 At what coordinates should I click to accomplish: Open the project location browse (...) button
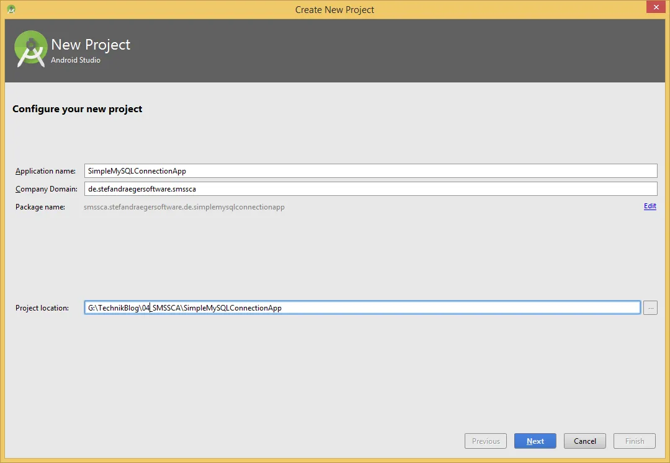(x=650, y=307)
